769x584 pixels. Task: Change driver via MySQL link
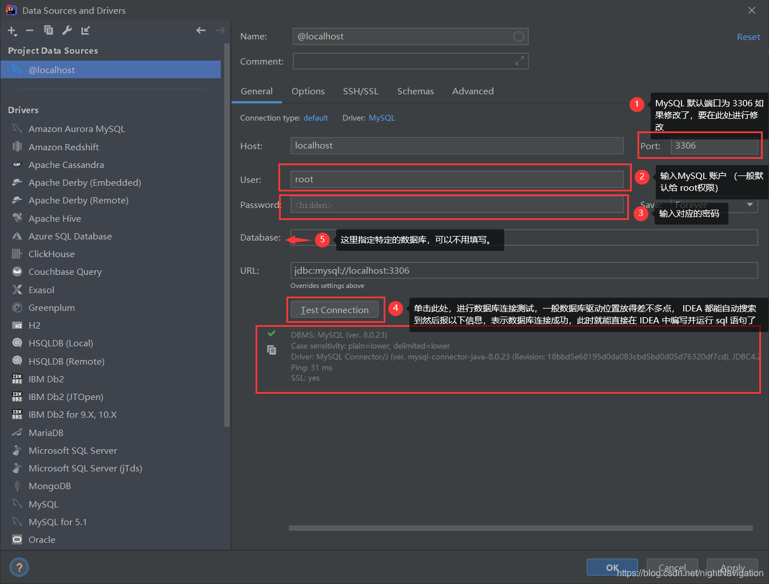pos(382,118)
